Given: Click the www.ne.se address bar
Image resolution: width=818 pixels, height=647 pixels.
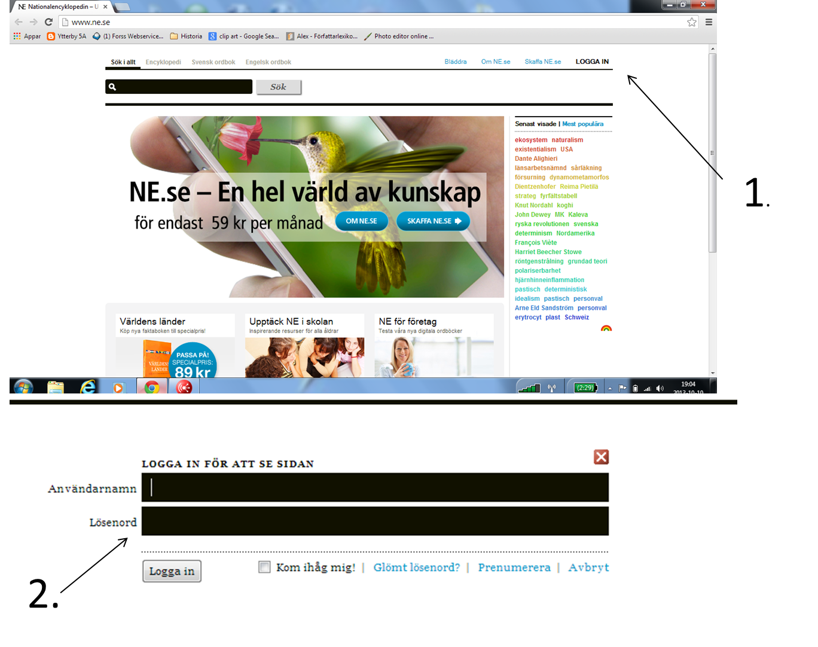Looking at the screenshot, I should coord(371,22).
